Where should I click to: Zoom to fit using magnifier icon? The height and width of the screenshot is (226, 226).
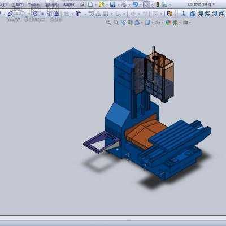point(108,23)
